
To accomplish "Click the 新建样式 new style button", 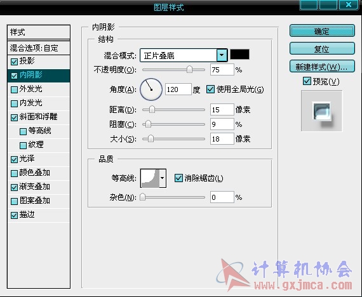I will click(322, 67).
